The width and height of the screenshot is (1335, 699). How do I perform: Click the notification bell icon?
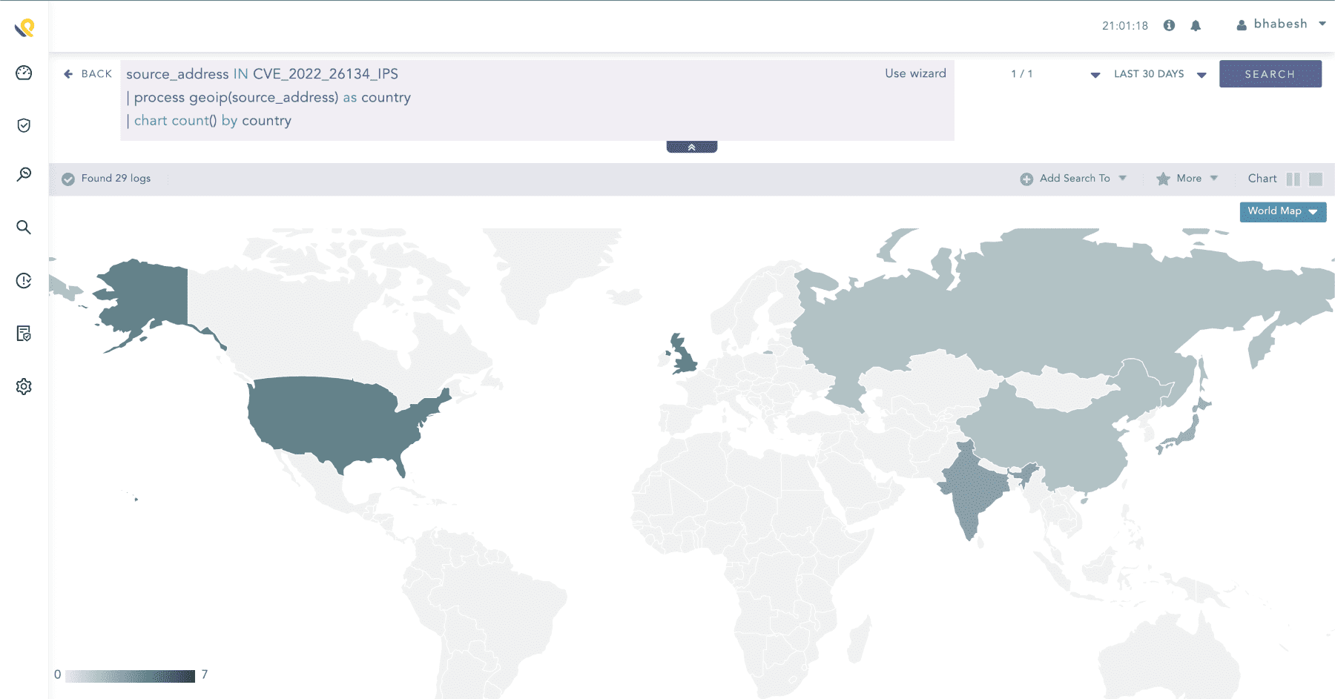[x=1196, y=24]
